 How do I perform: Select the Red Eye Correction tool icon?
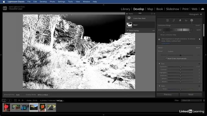point(186,20)
